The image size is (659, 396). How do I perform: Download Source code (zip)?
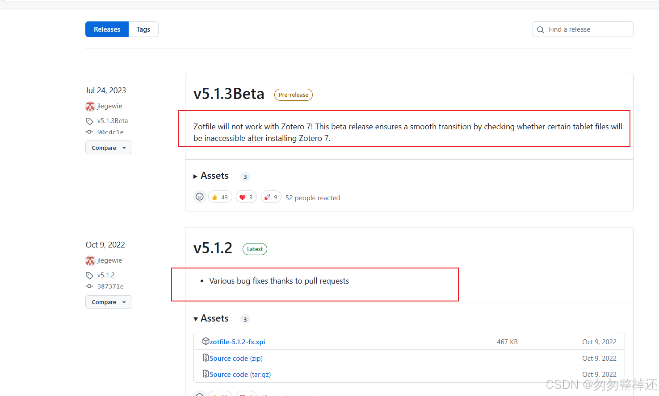tap(236, 359)
